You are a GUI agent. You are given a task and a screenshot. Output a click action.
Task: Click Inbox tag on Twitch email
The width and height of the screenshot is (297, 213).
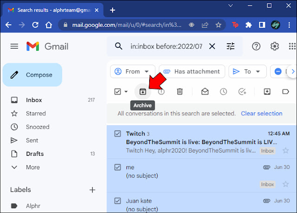pos(267,151)
